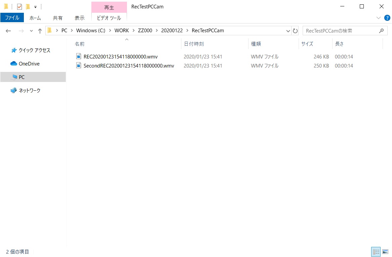Click 20200122 in the address breadcrumb
Viewport: 392px width, 257px height.
click(172, 31)
